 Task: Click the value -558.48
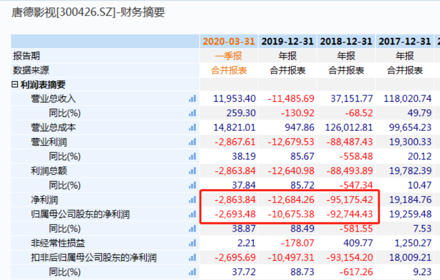(x=356, y=156)
